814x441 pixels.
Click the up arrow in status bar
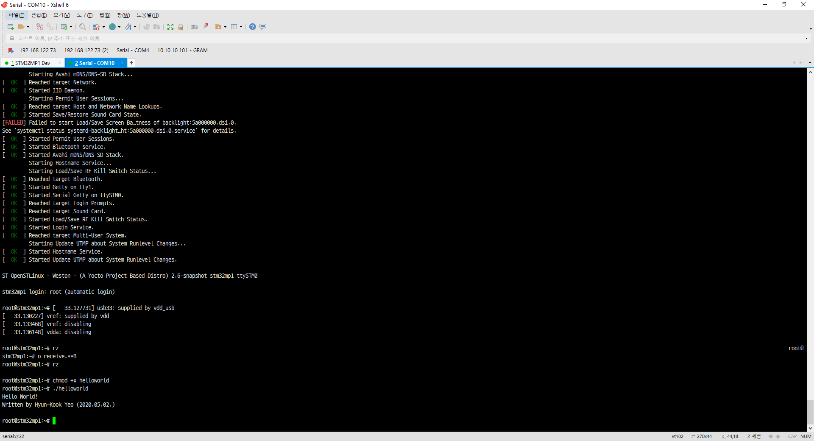(x=771, y=437)
